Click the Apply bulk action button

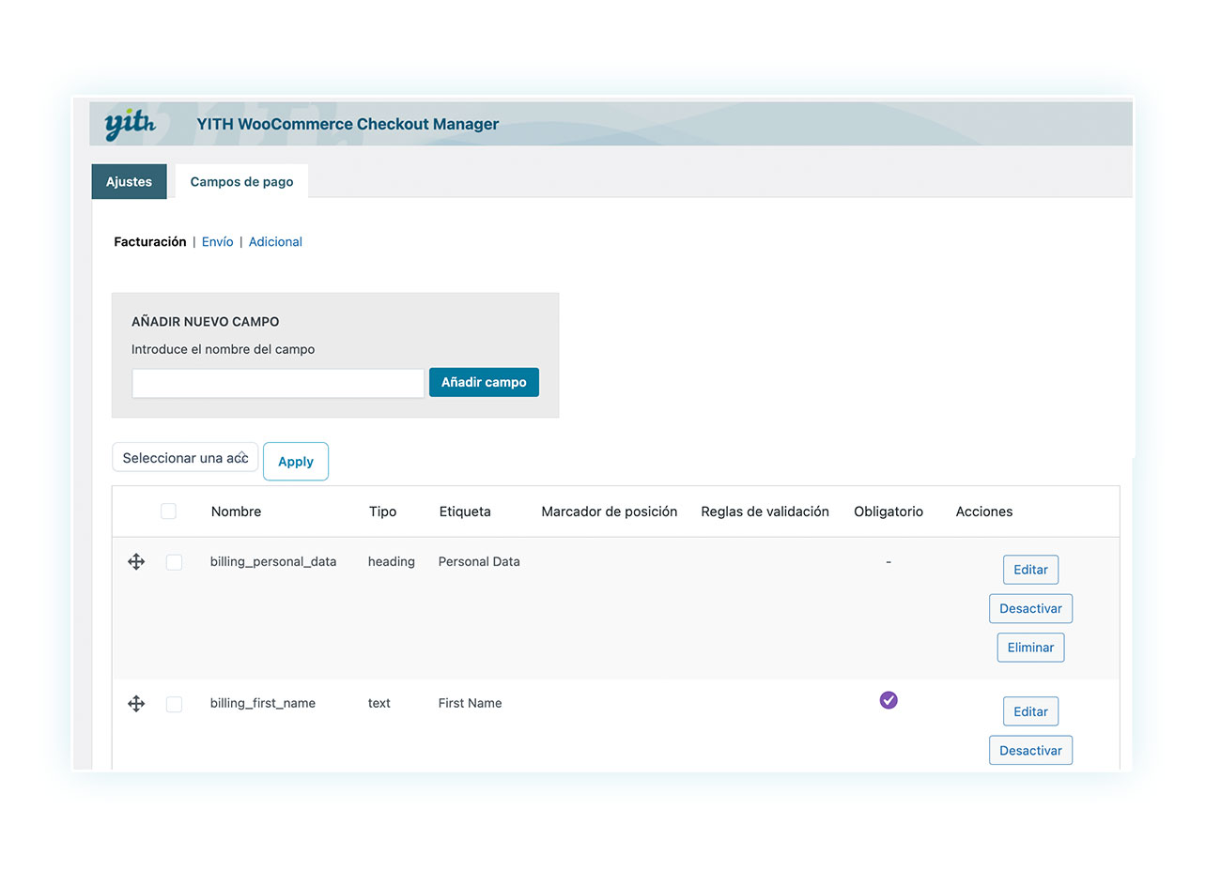tap(296, 461)
